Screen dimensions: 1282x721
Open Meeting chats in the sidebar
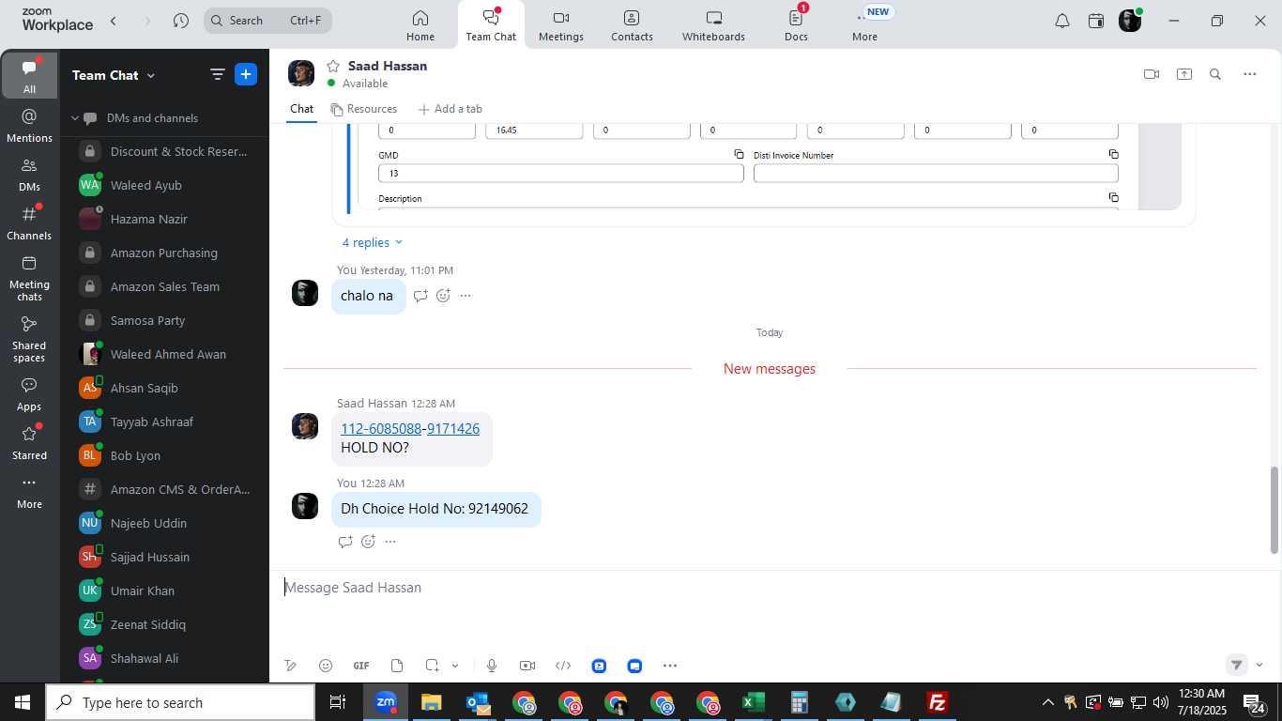[x=29, y=278]
